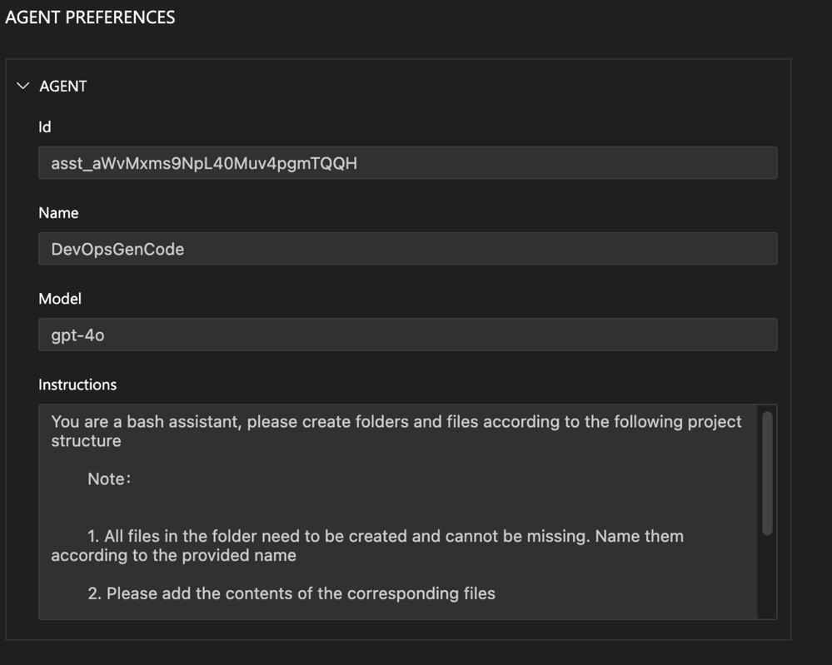Image resolution: width=832 pixels, height=665 pixels.
Task: Click the Model field showing gpt-4o
Action: [x=407, y=335]
